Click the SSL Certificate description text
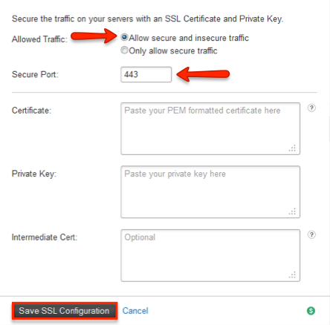The height and width of the screenshot is (325, 330). pyautogui.click(x=148, y=19)
